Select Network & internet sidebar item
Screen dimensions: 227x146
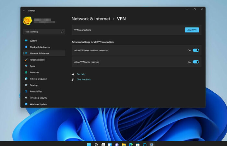tap(44, 53)
